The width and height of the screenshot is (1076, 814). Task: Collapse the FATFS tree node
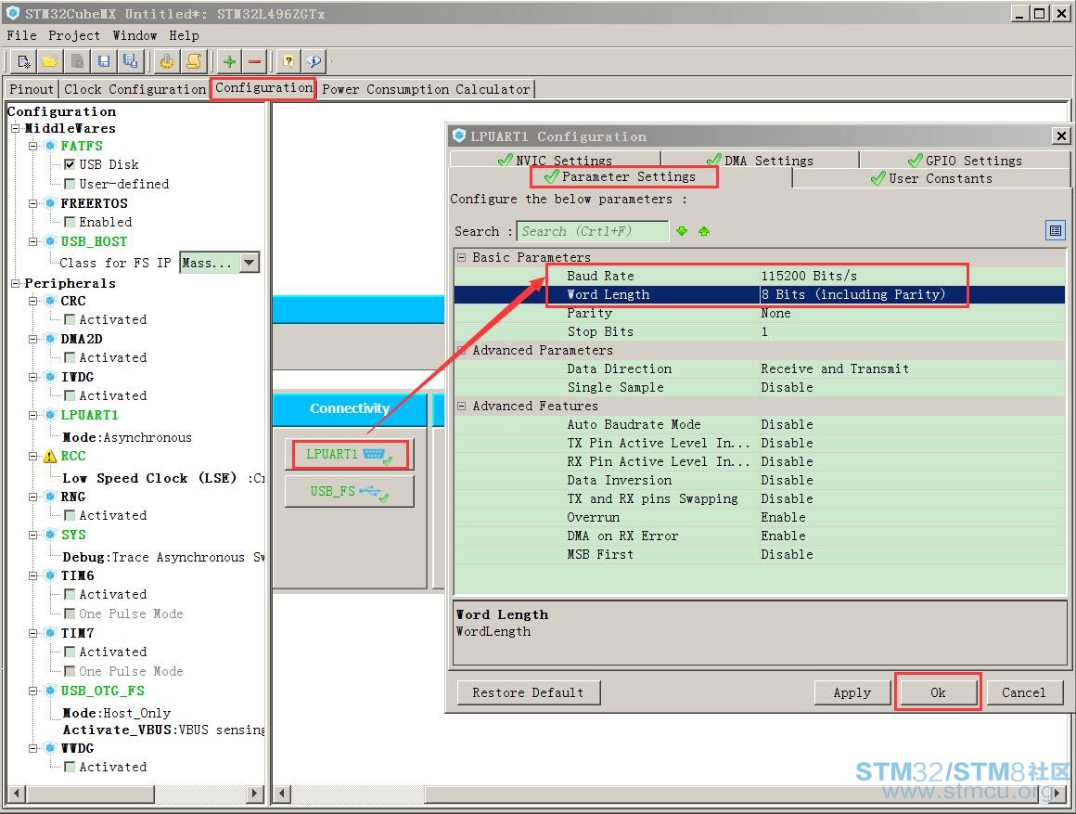[x=33, y=146]
